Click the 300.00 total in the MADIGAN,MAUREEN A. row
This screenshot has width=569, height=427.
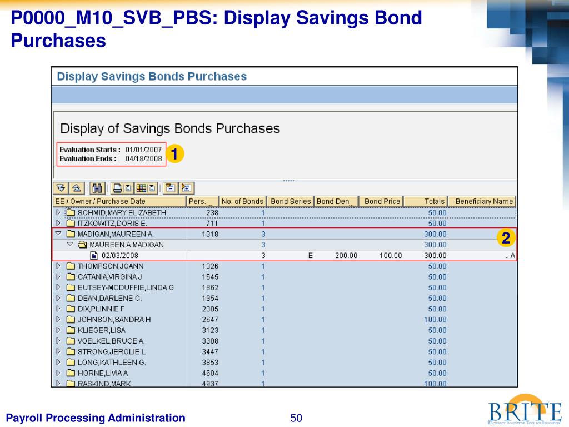[x=435, y=234]
